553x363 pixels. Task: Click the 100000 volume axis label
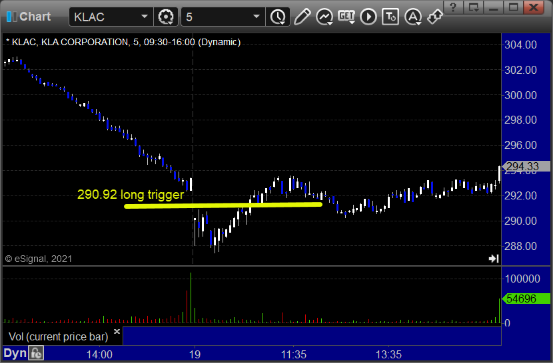[x=522, y=279]
